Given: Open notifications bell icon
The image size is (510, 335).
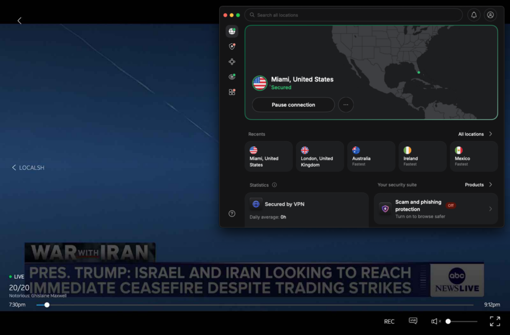Looking at the screenshot, I should pos(474,15).
